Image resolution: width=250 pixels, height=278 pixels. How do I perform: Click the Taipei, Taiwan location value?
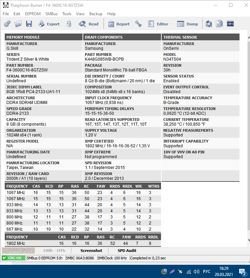pos(20,168)
